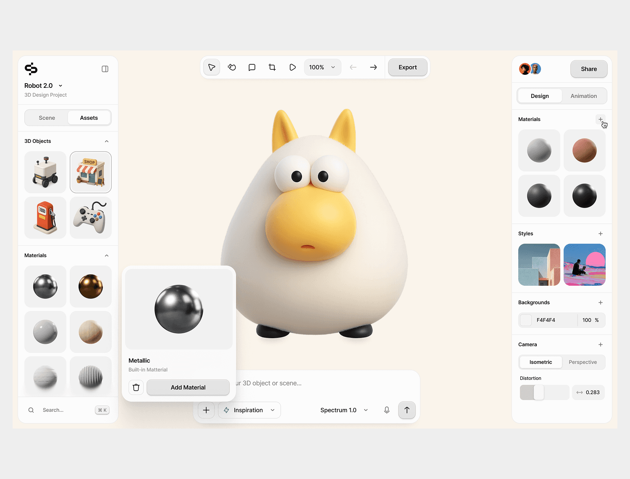Click the microphone icon

point(387,410)
